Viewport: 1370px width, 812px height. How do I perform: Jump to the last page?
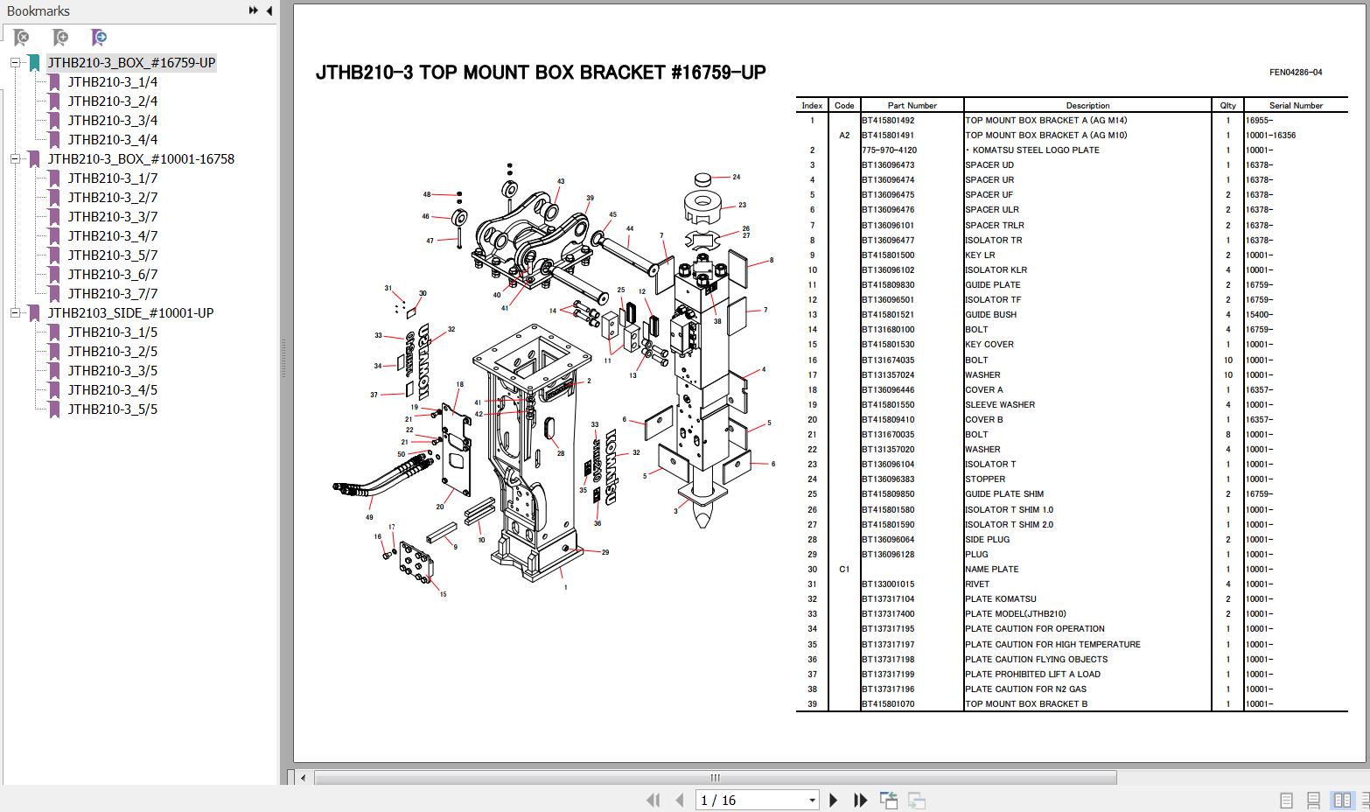tap(860, 800)
